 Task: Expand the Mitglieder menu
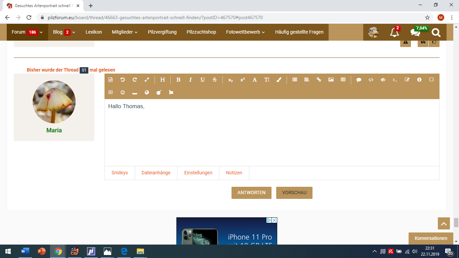coord(125,32)
